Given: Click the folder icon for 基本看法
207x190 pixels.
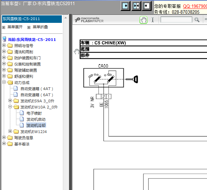Looking at the screenshot, I should point(10,144).
